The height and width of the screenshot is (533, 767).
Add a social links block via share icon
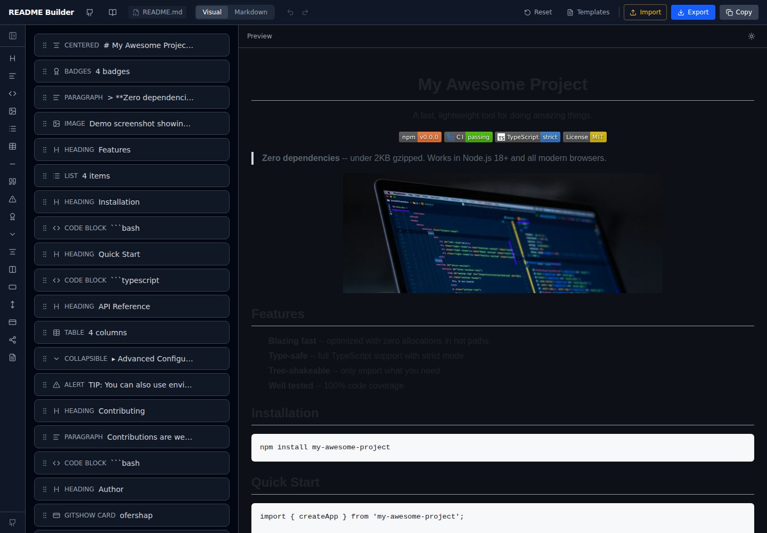click(13, 340)
